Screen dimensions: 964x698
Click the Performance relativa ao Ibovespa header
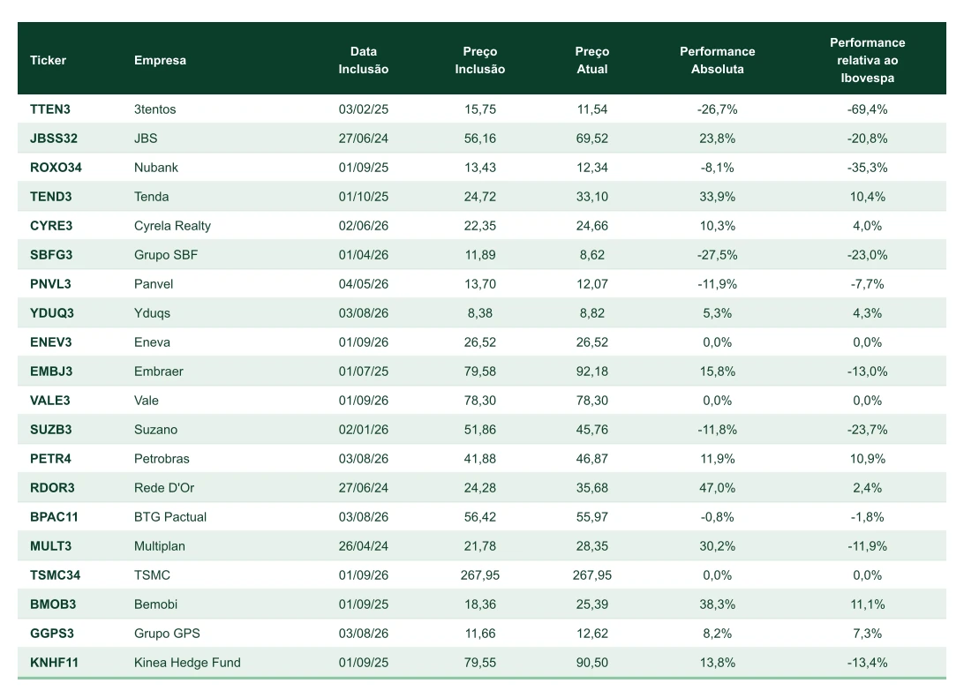point(868,60)
